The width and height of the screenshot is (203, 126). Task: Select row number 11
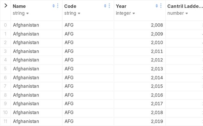pos(5,121)
